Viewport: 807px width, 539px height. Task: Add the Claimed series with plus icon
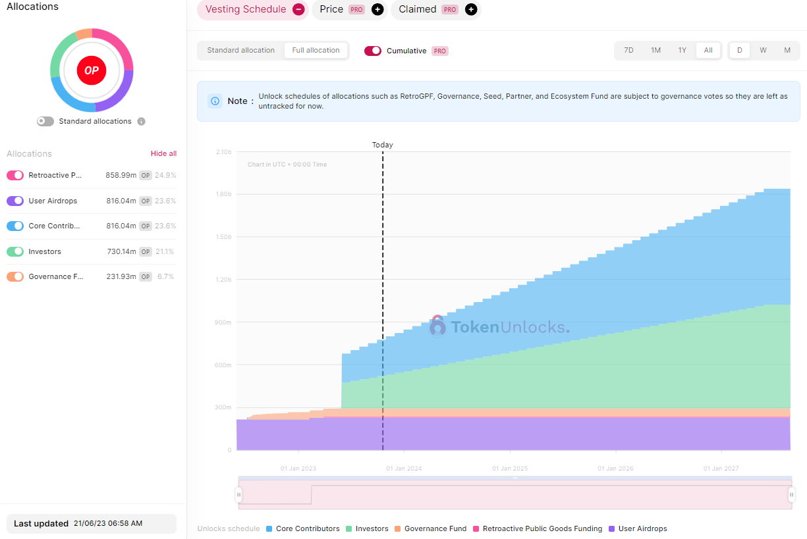click(x=471, y=9)
